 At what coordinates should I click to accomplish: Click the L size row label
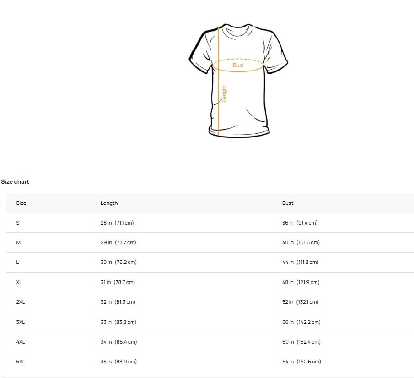tap(17, 262)
